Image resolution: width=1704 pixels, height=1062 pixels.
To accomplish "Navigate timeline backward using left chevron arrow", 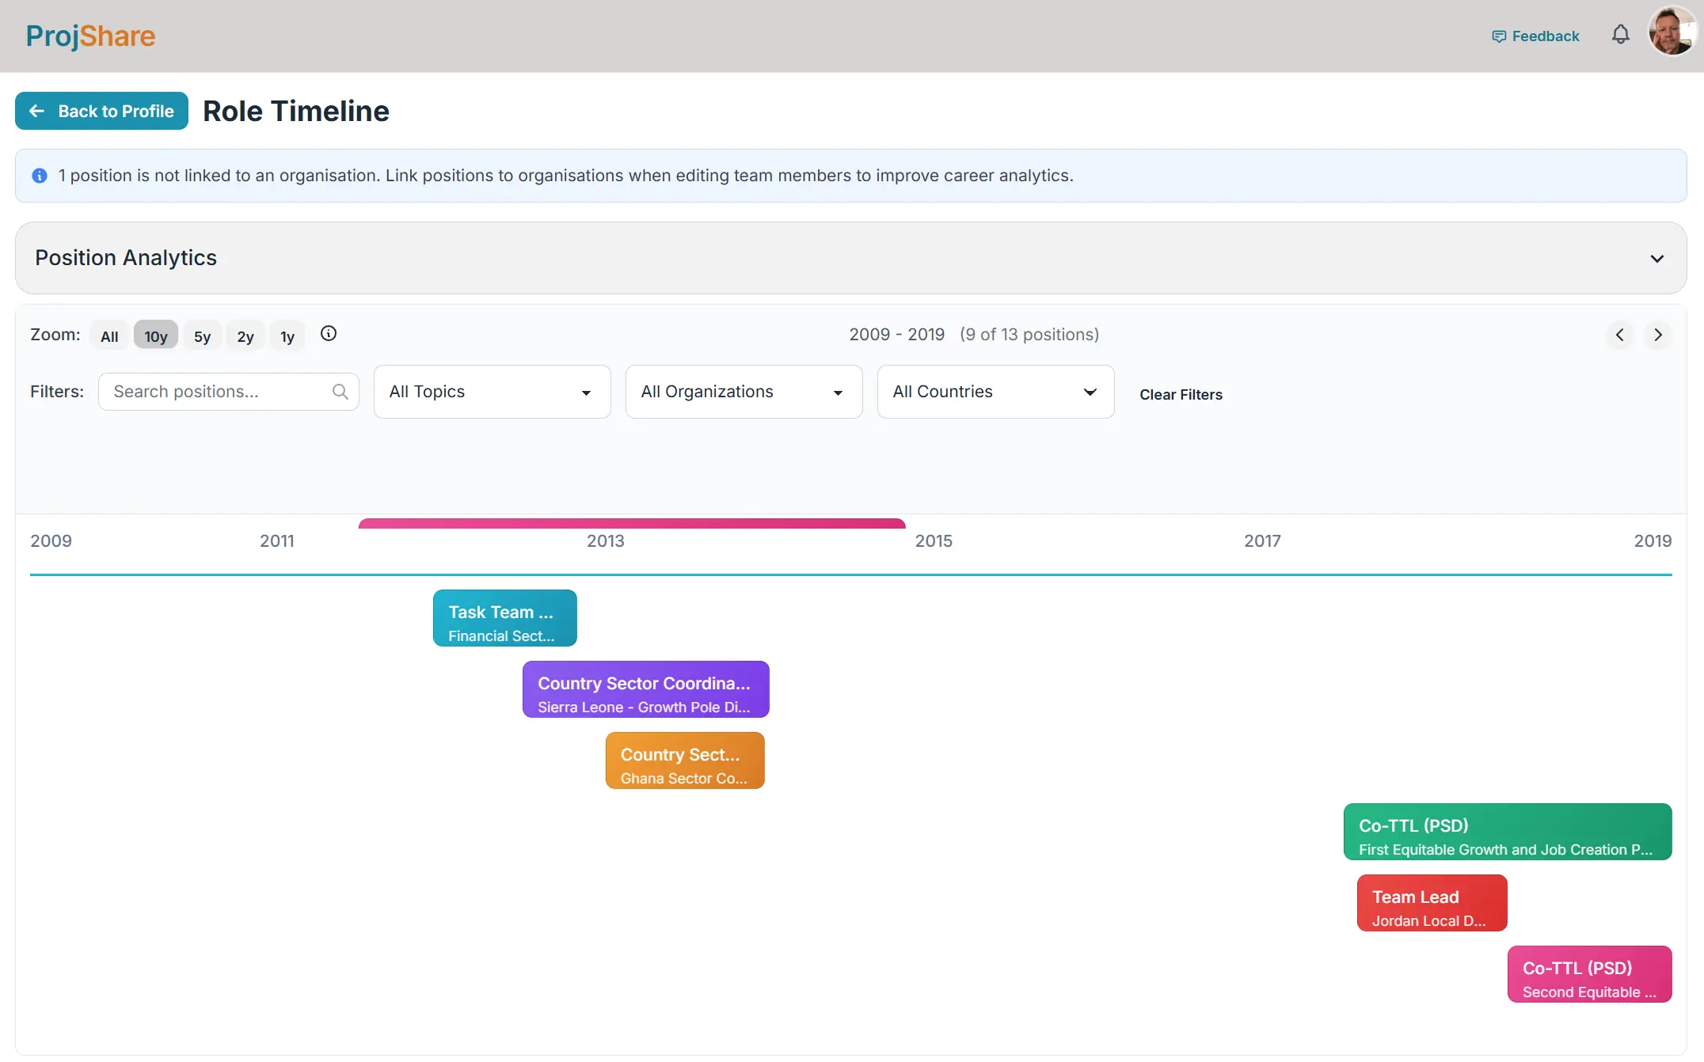I will [1619, 335].
